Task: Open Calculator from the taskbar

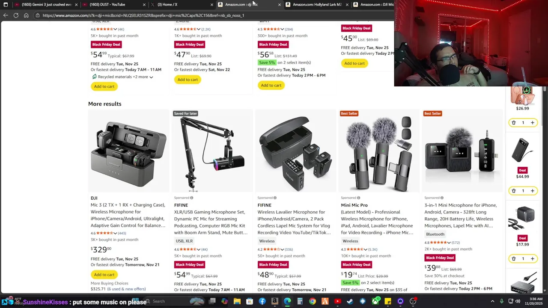Action: click(300, 302)
